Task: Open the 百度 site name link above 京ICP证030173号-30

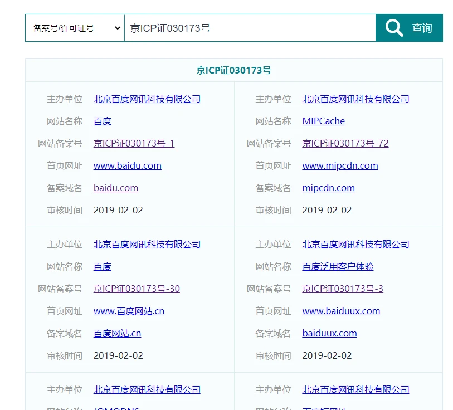Action: coord(103,266)
